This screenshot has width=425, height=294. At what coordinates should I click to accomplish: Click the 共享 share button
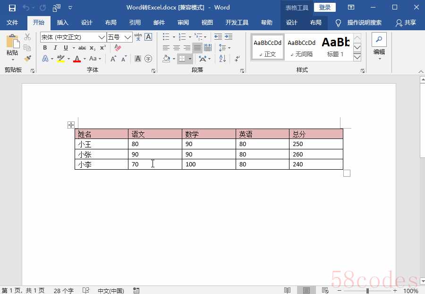(406, 23)
